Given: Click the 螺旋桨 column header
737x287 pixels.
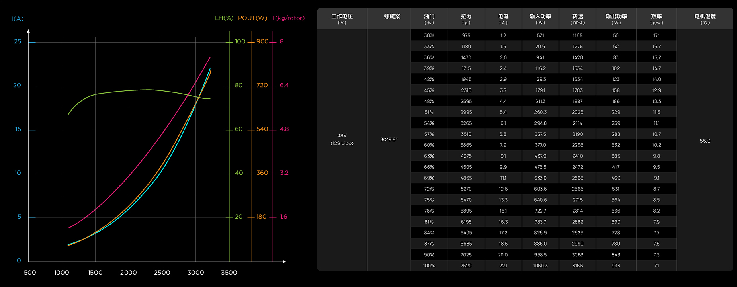Looking at the screenshot, I should [392, 16].
